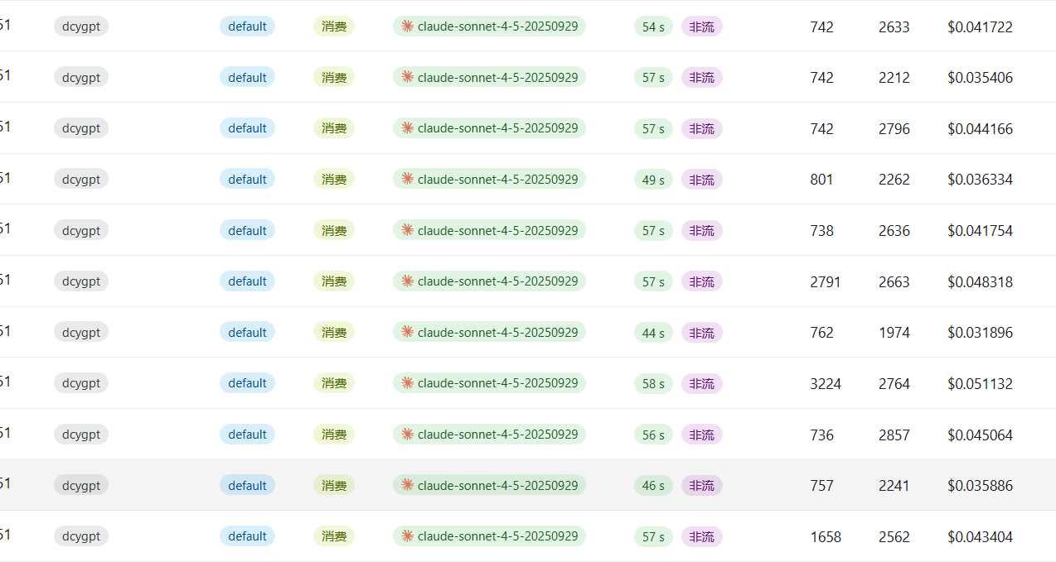Click the Claude icon in the $0.051132 row
This screenshot has height=562, width=1056.
pos(407,382)
